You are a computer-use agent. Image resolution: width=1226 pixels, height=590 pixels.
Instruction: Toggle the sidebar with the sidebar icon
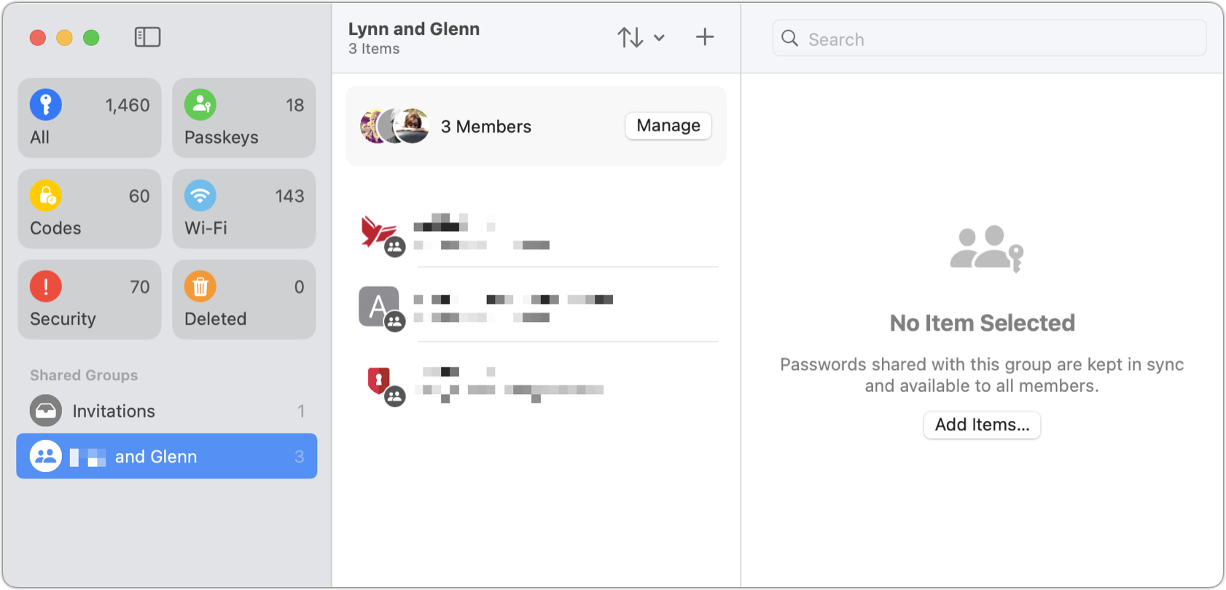click(x=147, y=37)
